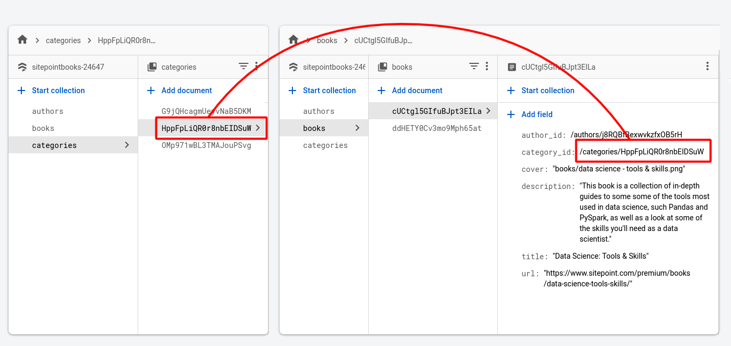The width and height of the screenshot is (731, 346).
Task: Click Start collection under cUCtgl5GIfuBJpt3EILa document
Action: pyautogui.click(x=547, y=90)
